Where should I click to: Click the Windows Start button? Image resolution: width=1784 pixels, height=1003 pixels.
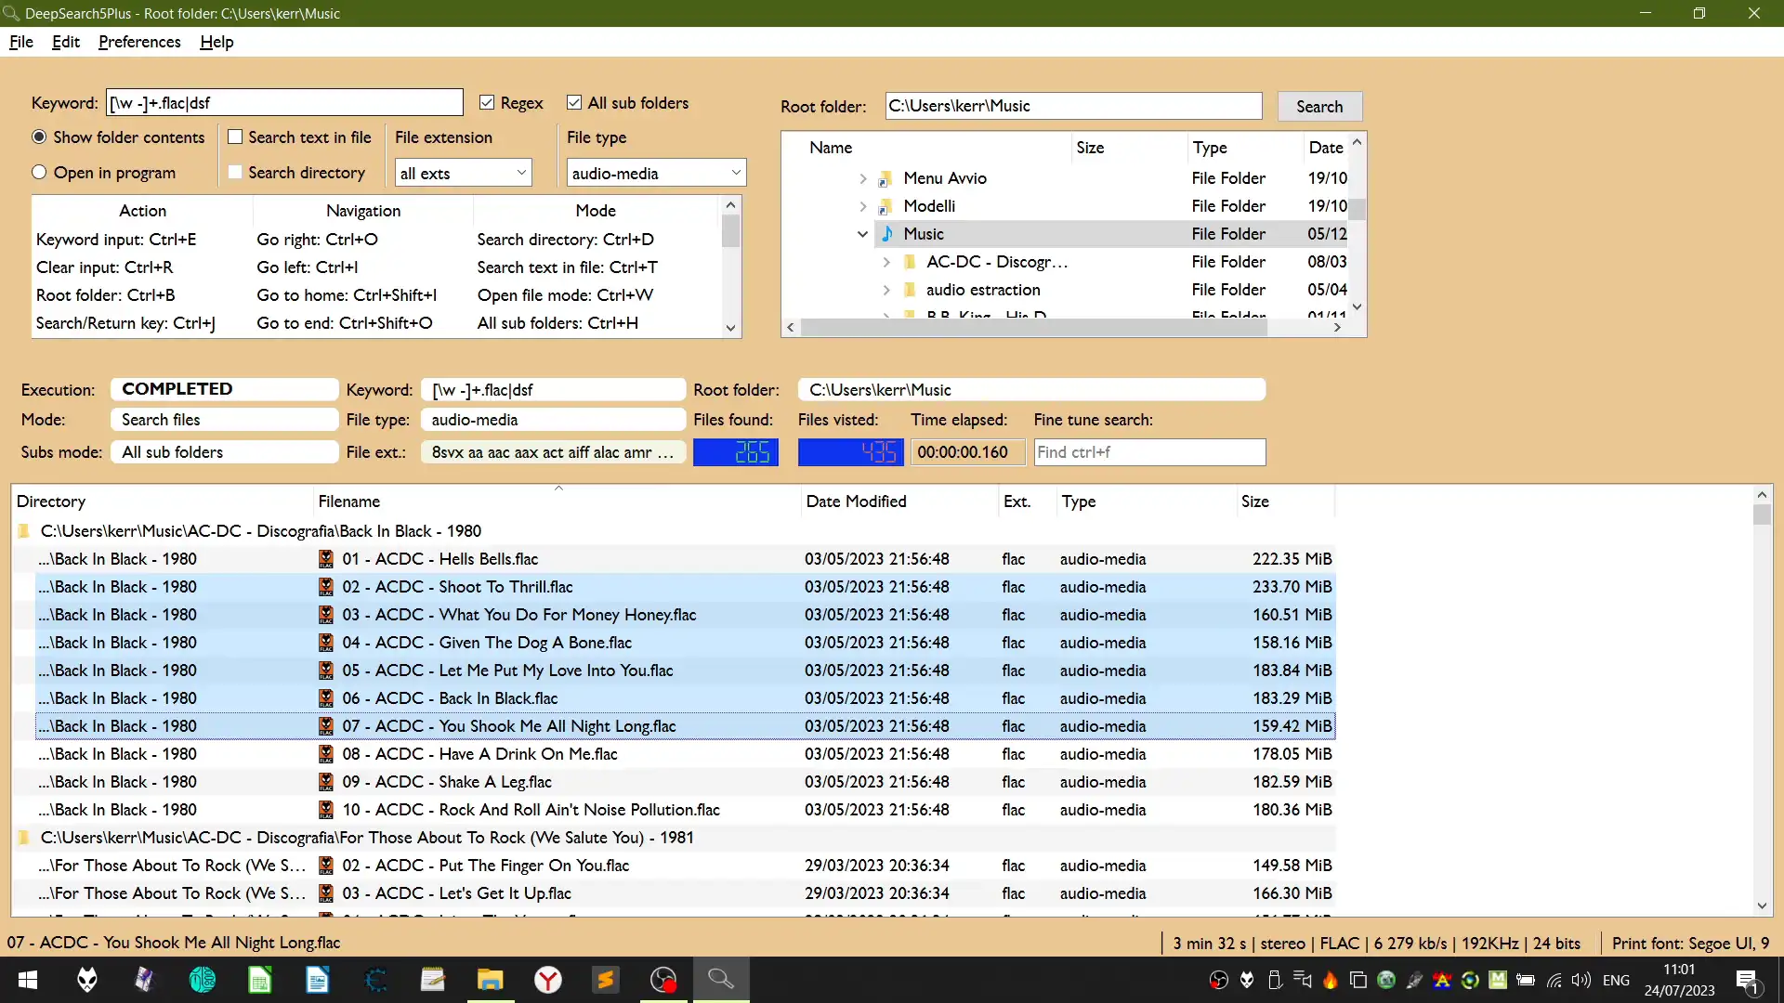[x=28, y=980]
